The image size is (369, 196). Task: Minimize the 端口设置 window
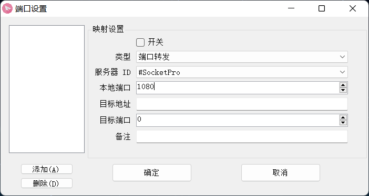291,9
